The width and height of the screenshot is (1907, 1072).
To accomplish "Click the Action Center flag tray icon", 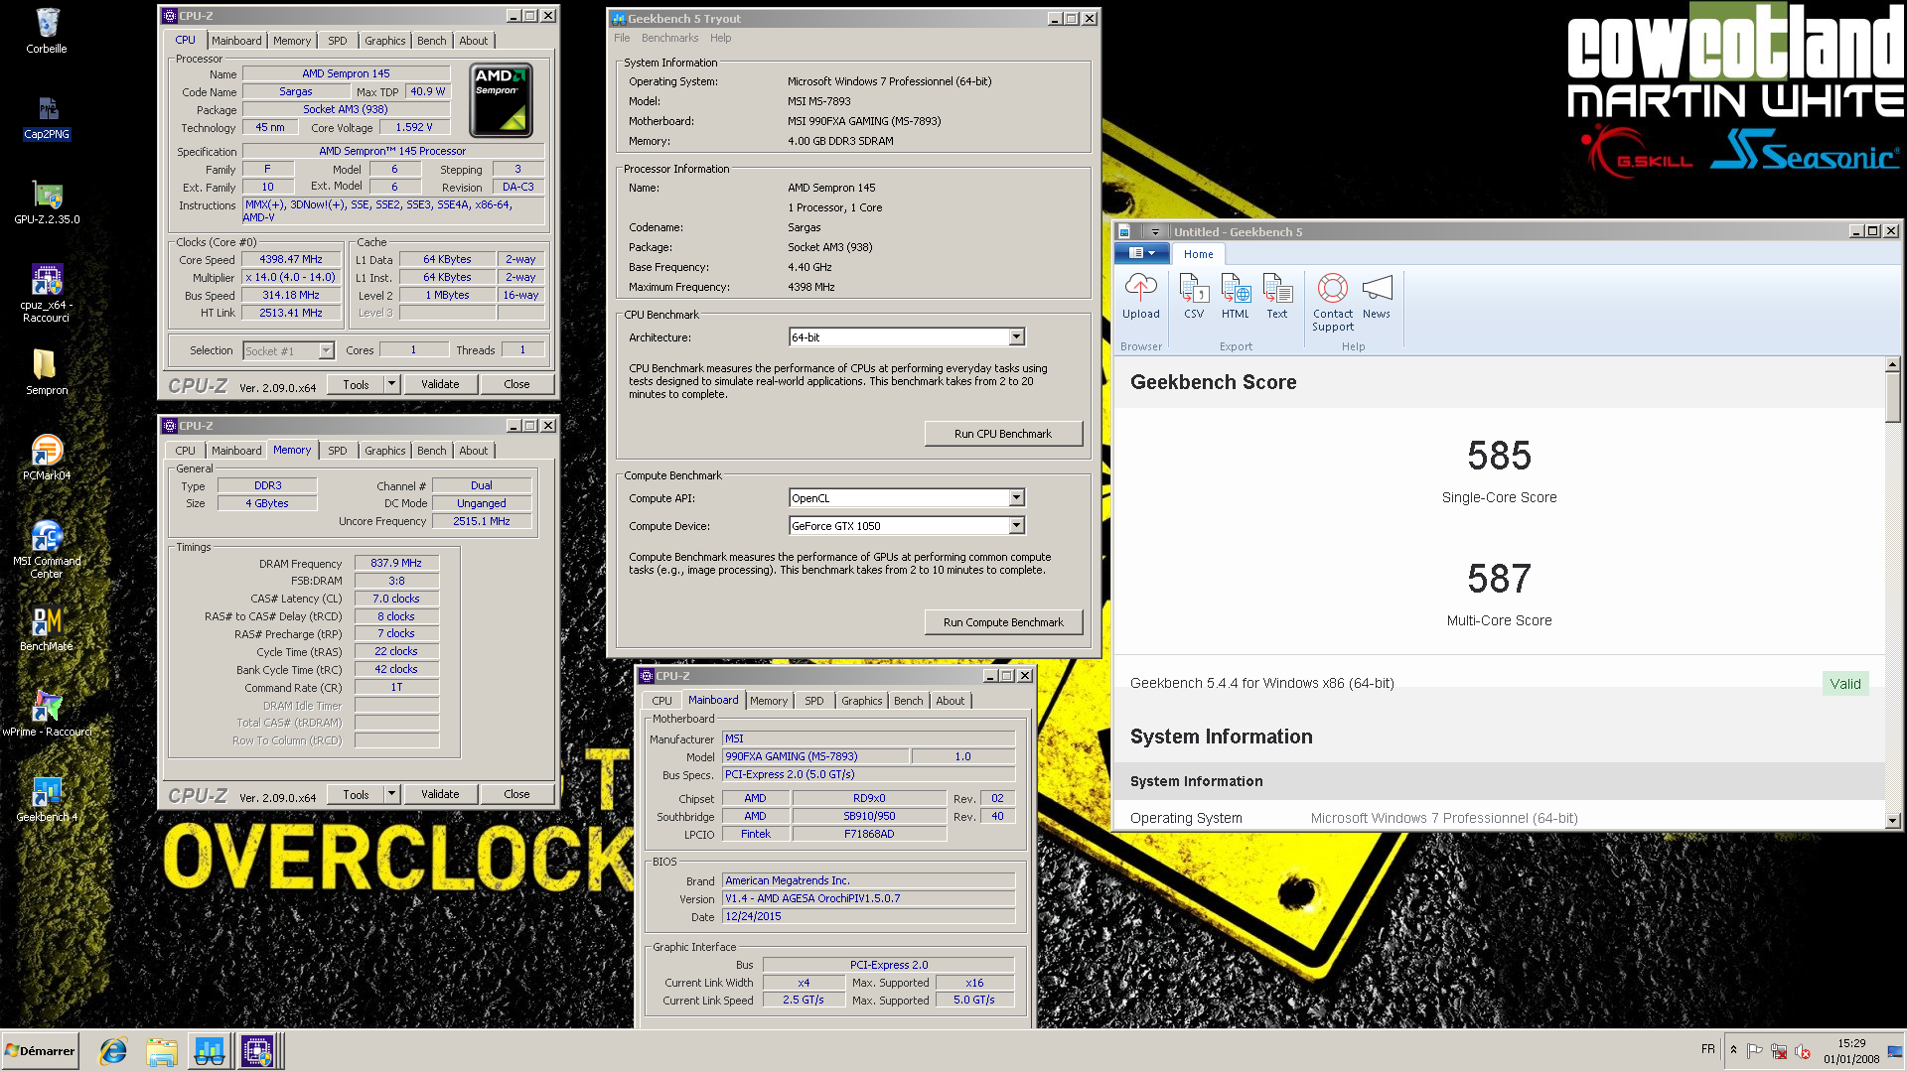I will (1755, 1051).
